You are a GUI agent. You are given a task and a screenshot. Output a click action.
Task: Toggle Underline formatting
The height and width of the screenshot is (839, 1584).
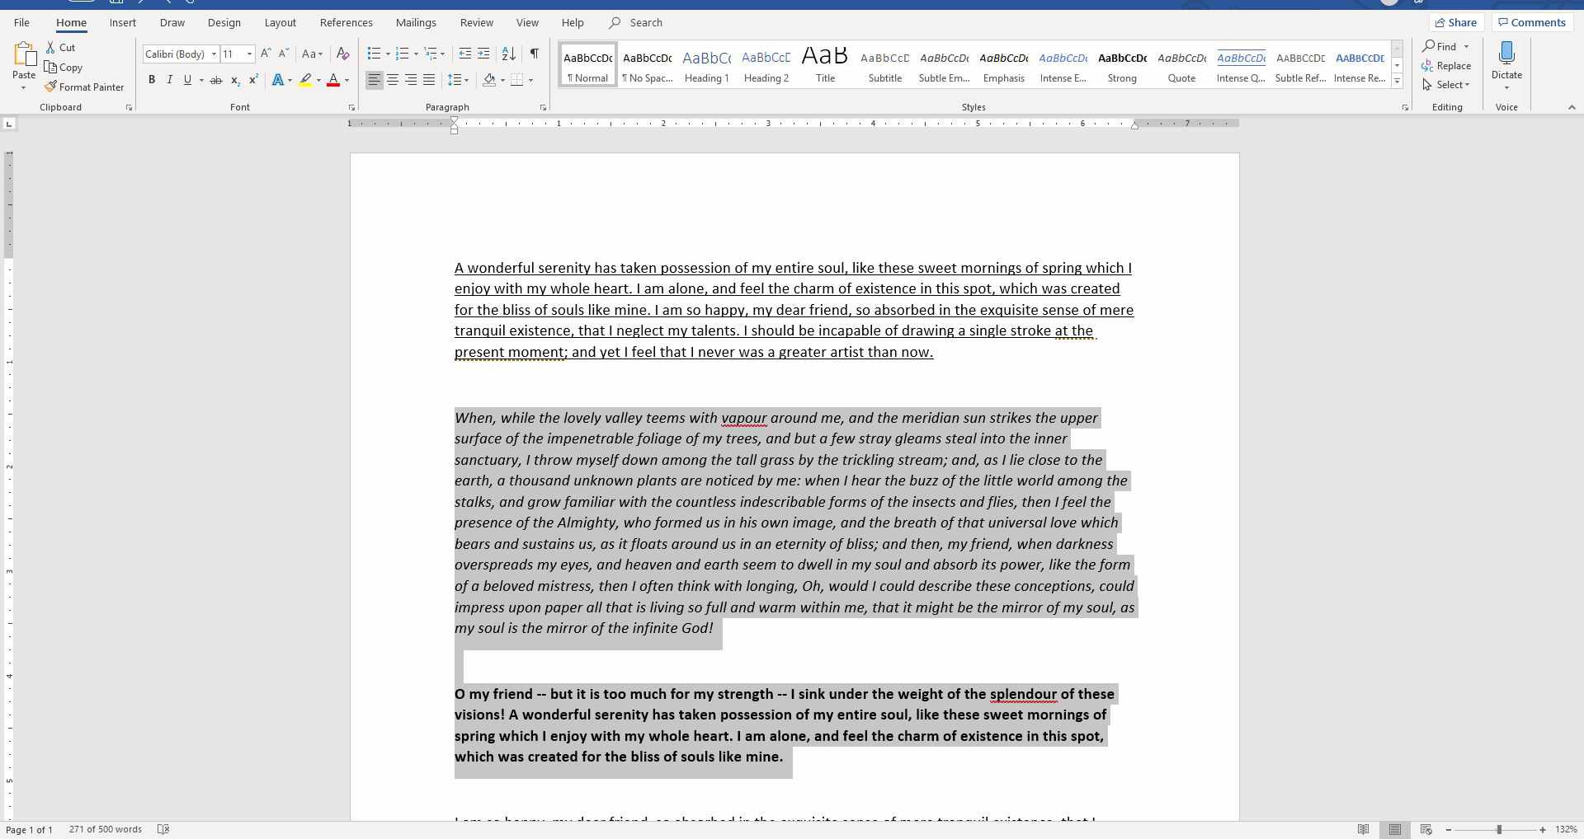187,80
